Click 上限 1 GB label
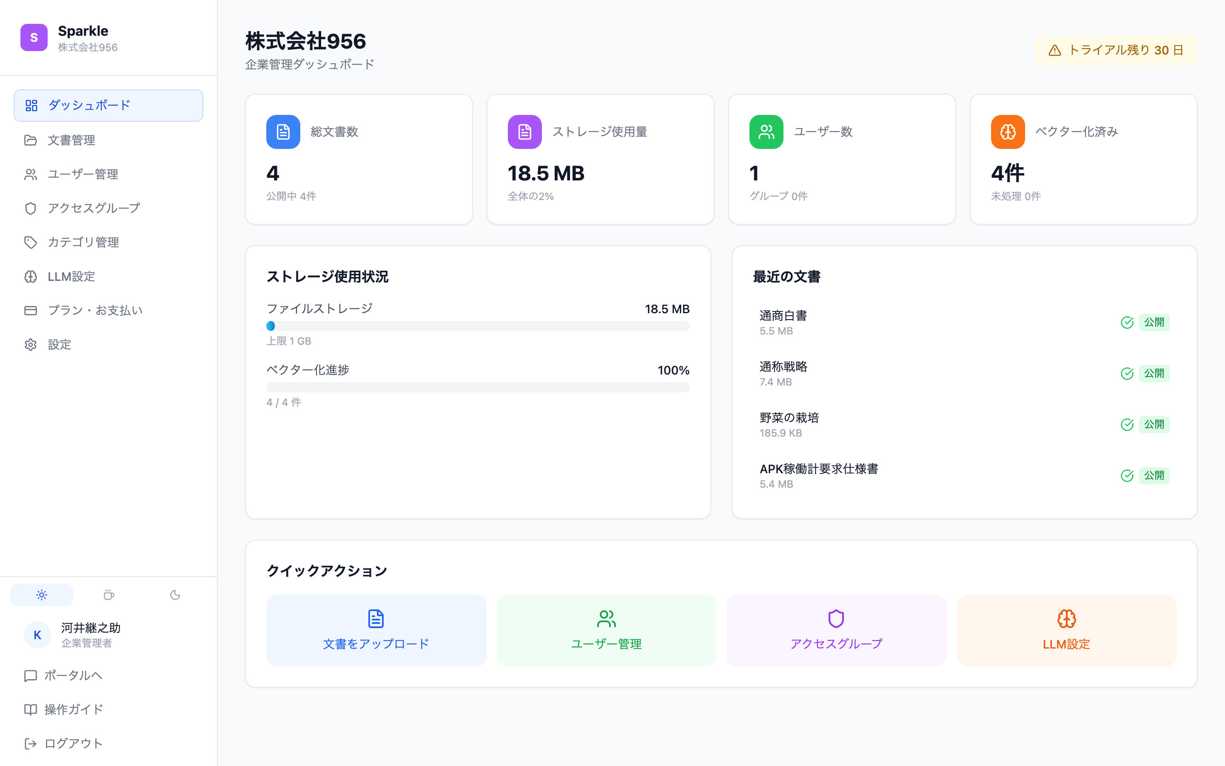The width and height of the screenshot is (1225, 766). (x=288, y=341)
